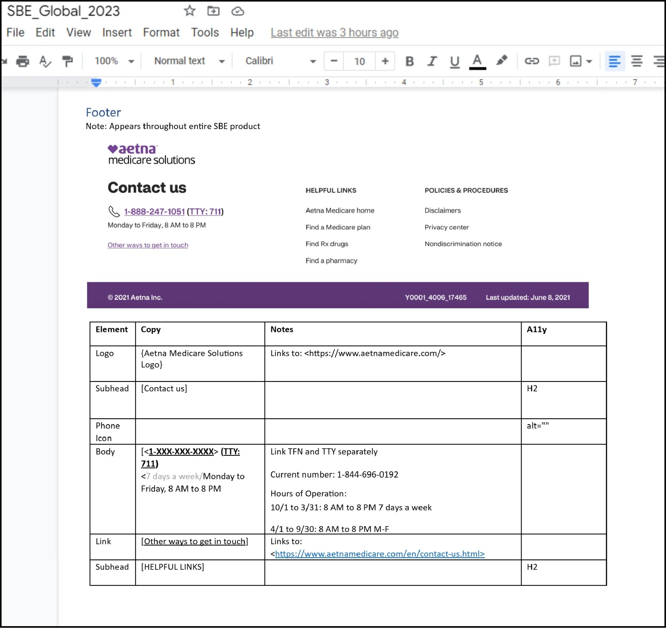
Task: Click 'Find Rx drugs' text
Action: pos(326,244)
